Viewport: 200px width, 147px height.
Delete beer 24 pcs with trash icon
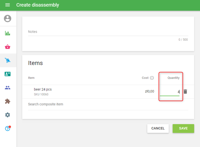(185, 92)
